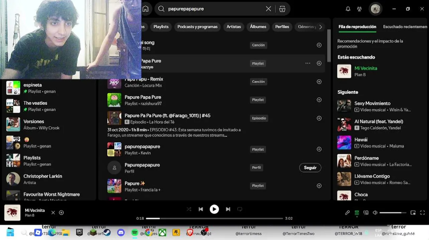Open artist 'Plan B' in now playing bar
Screen dimensions: 429x240
tap(29, 215)
